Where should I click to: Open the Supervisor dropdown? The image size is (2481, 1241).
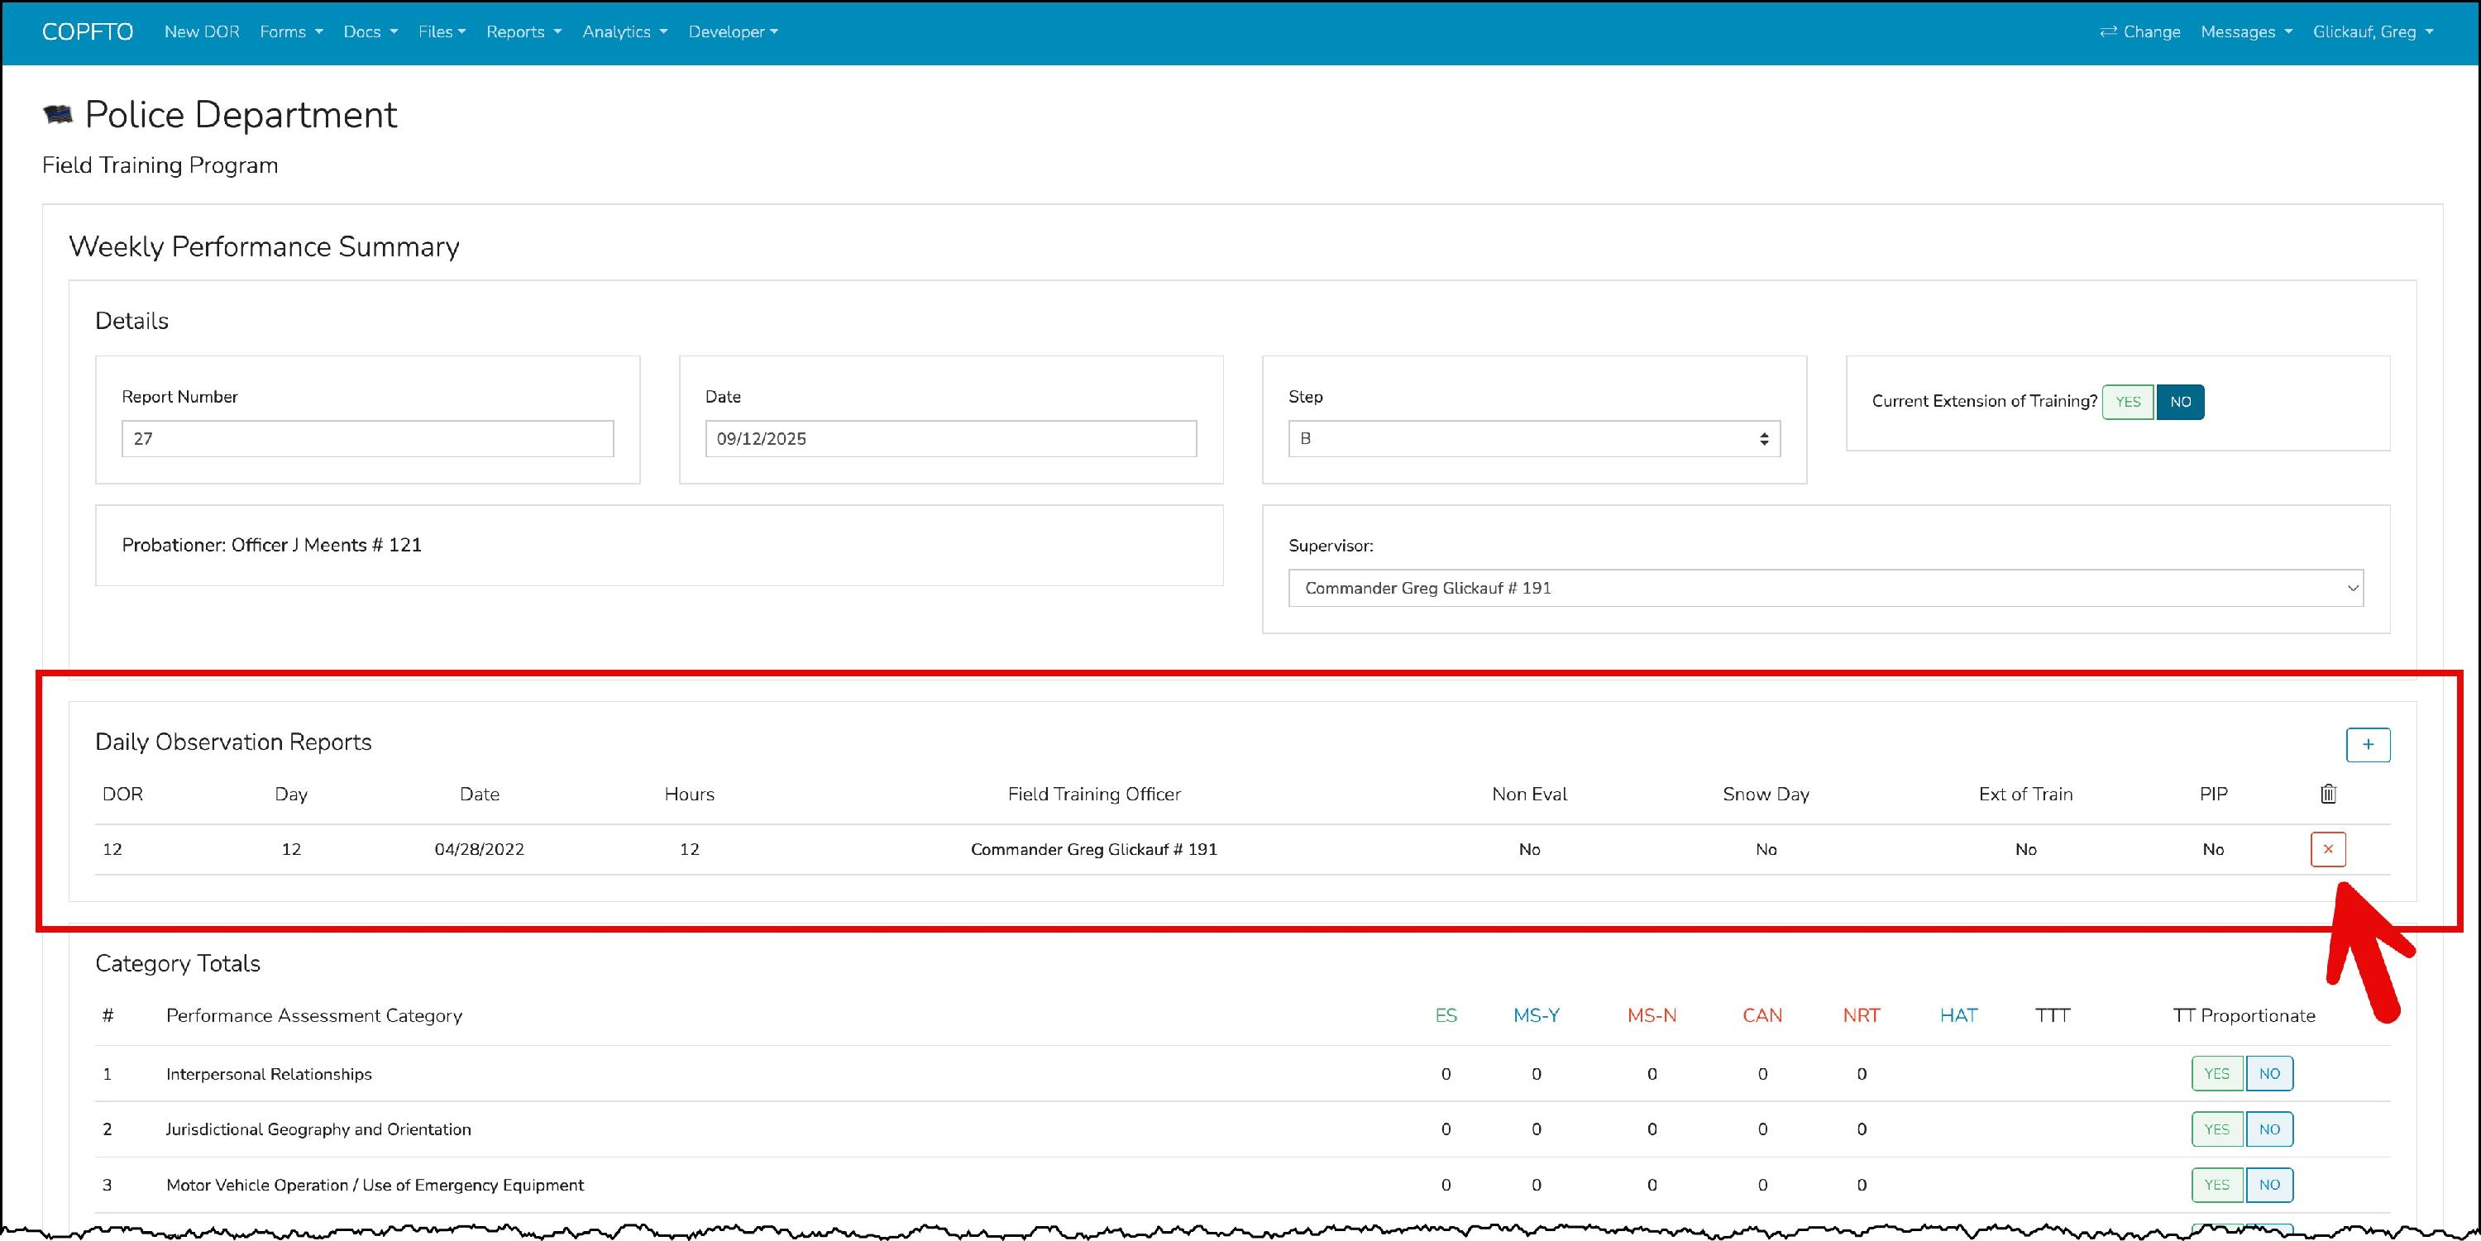[1825, 588]
